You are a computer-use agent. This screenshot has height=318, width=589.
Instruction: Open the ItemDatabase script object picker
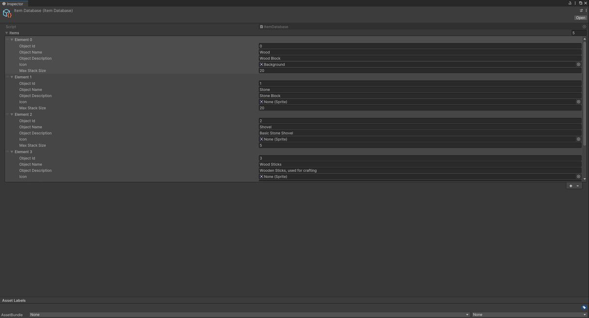tap(583, 27)
